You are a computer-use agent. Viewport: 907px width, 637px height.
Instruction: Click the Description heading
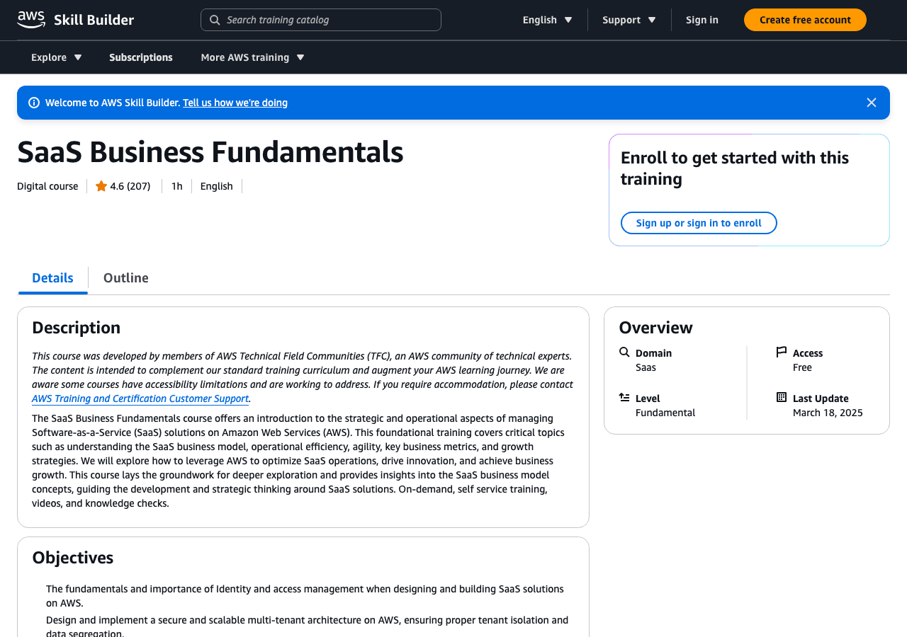pos(77,328)
